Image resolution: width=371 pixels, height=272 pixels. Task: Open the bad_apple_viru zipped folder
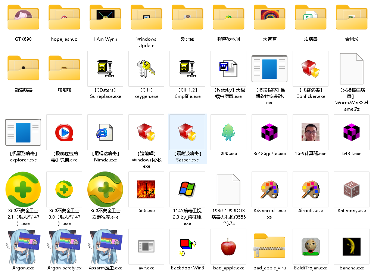[269, 246]
